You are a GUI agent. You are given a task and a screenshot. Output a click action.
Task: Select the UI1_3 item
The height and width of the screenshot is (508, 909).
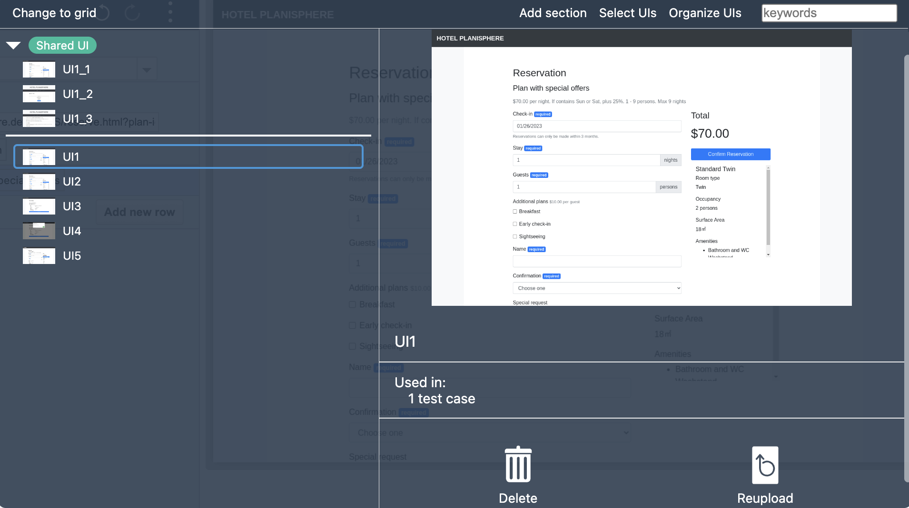(x=78, y=119)
